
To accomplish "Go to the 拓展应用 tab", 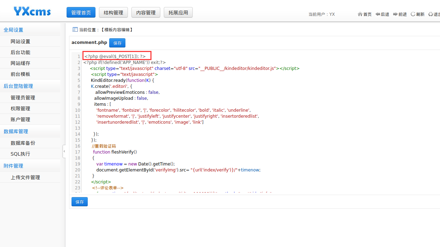I will (178, 12).
